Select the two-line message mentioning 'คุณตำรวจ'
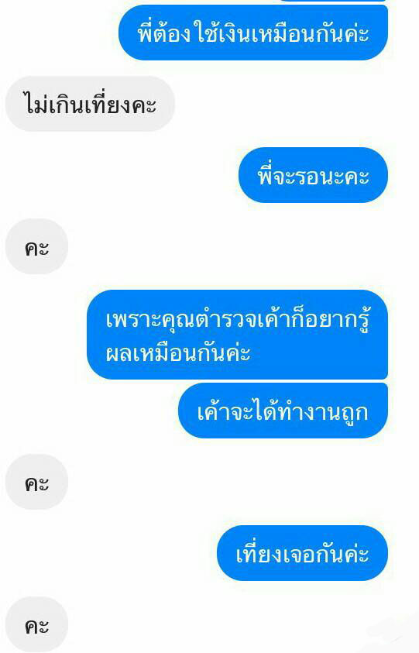This screenshot has height=653, width=419. tap(238, 335)
